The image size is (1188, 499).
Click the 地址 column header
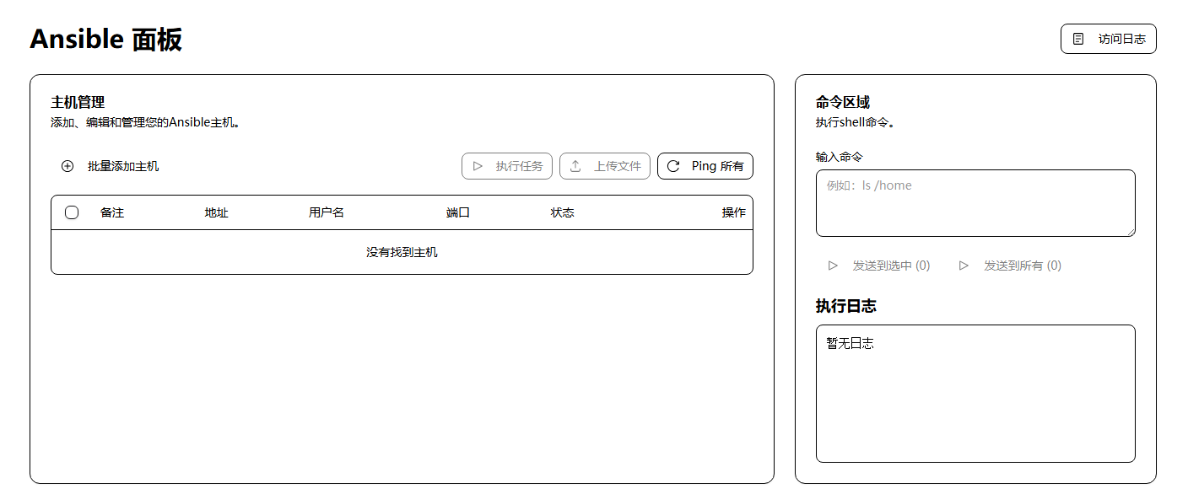pos(217,212)
